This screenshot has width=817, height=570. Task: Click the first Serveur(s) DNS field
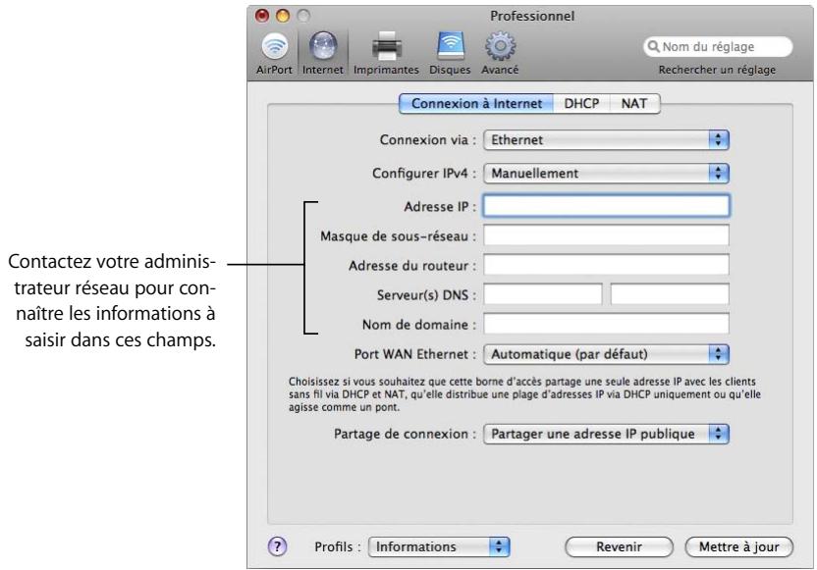click(x=543, y=294)
